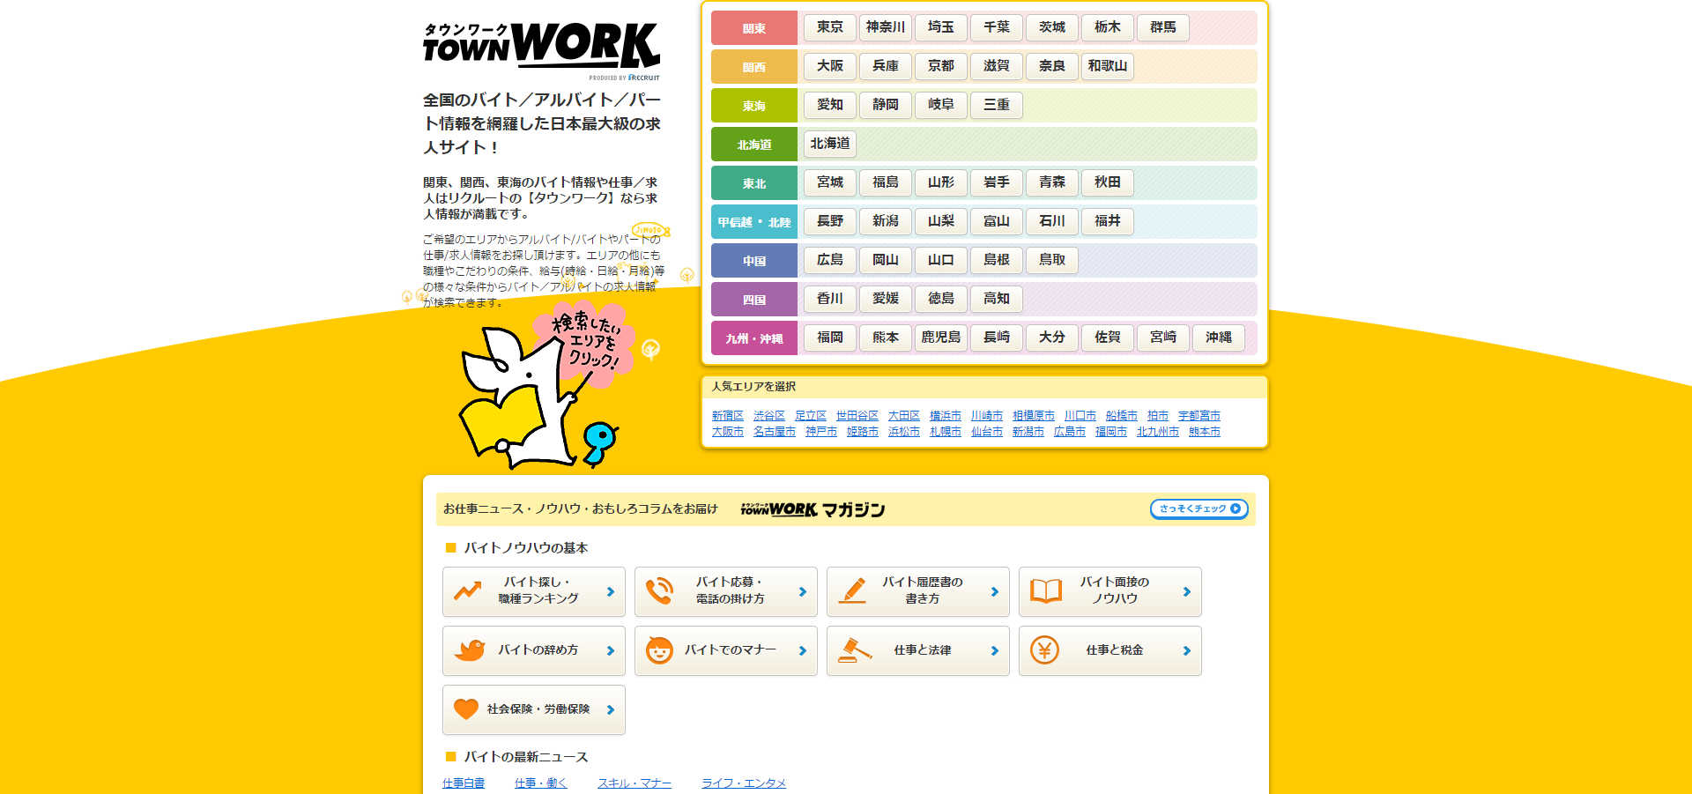Screen dimensions: 1692x794
Task: Select the 沖縄 prefecture button
Action: (x=1218, y=338)
